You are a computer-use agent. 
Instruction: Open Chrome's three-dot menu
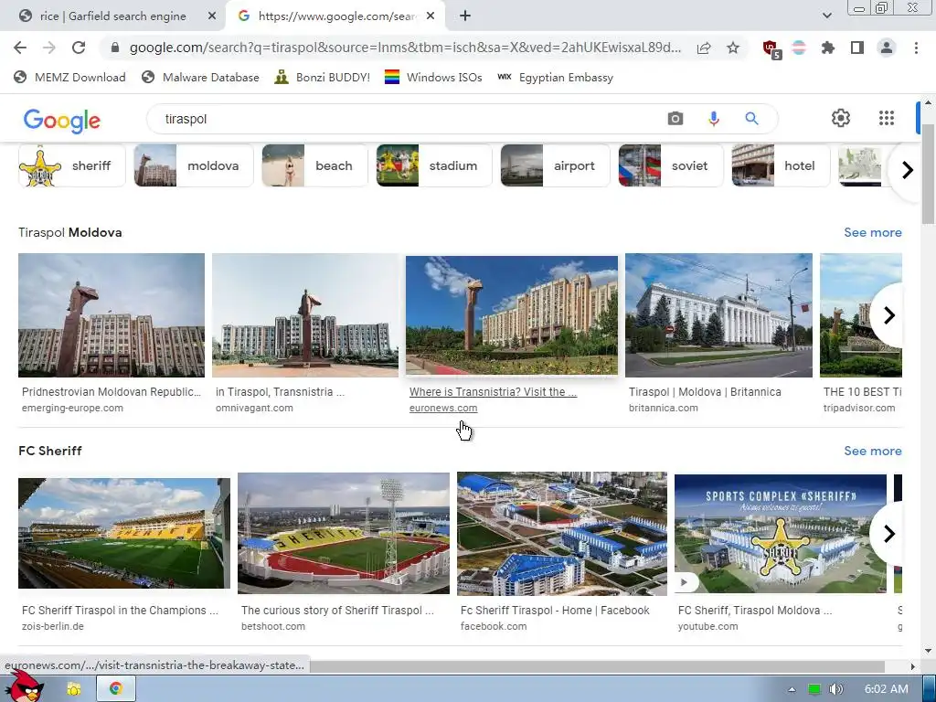click(916, 48)
